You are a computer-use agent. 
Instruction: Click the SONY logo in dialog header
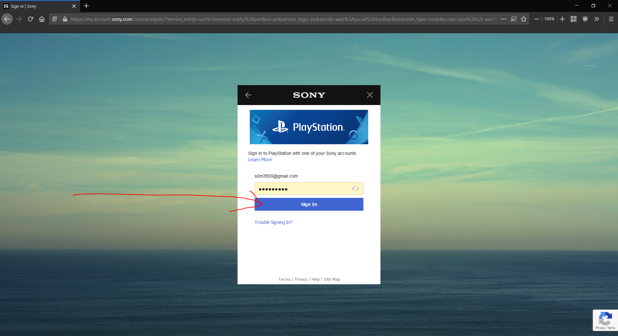point(309,95)
